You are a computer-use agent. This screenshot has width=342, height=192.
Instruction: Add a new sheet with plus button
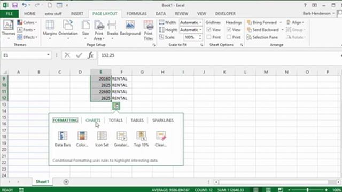coord(66,182)
